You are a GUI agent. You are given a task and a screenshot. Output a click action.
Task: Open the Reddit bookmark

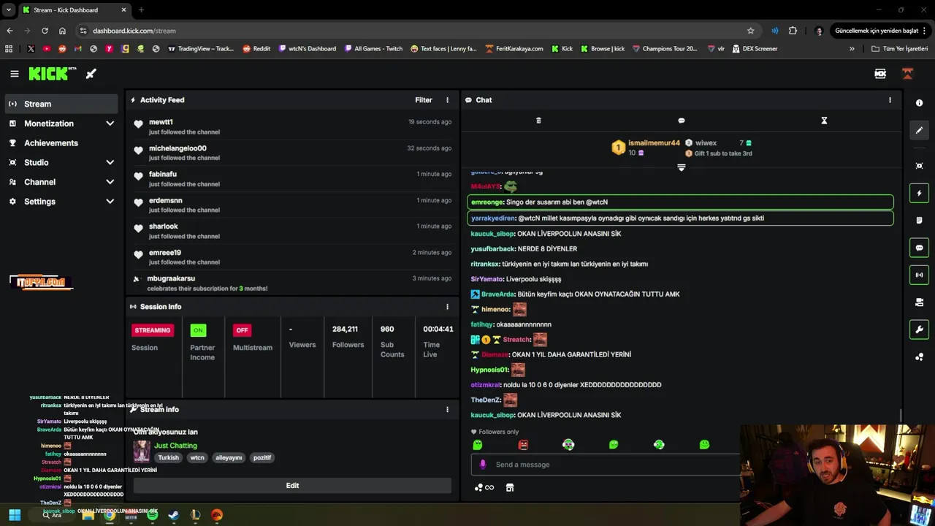(256, 49)
